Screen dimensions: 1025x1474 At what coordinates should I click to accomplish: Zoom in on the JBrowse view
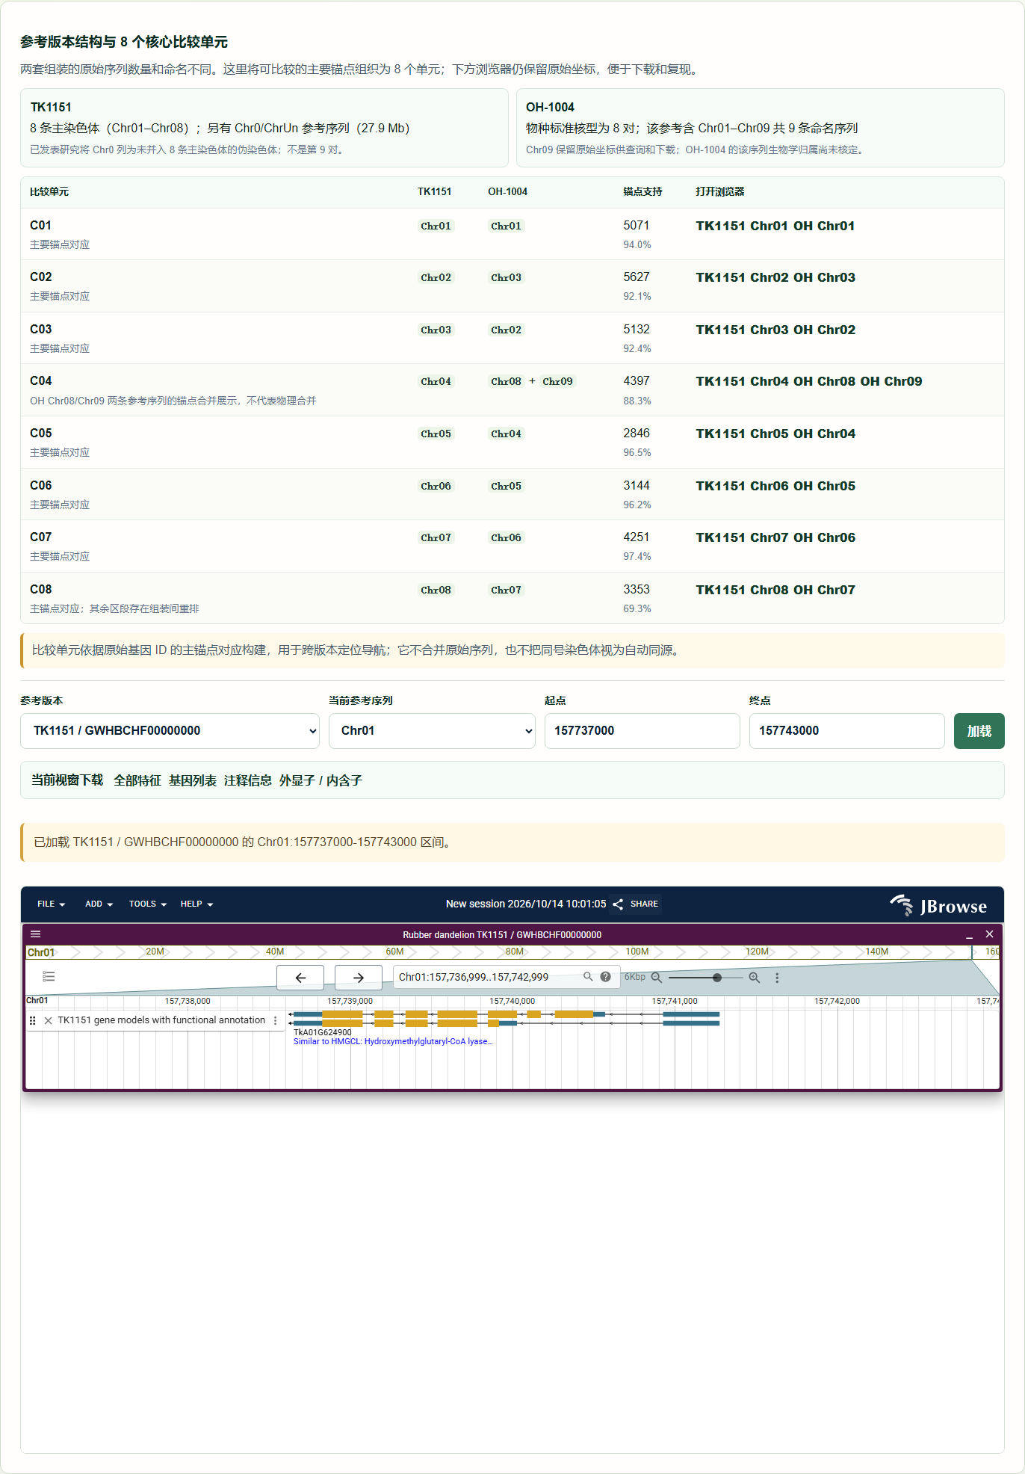[755, 977]
